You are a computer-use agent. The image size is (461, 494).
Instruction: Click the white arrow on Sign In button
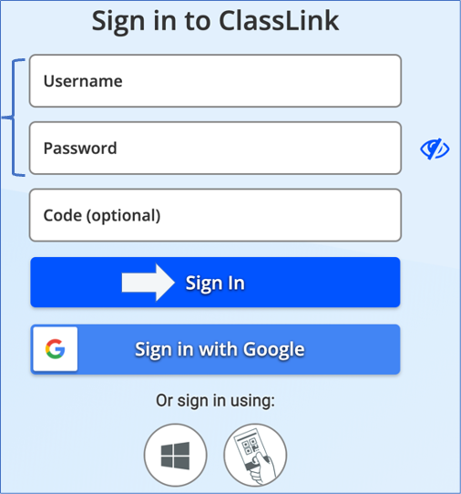(148, 283)
